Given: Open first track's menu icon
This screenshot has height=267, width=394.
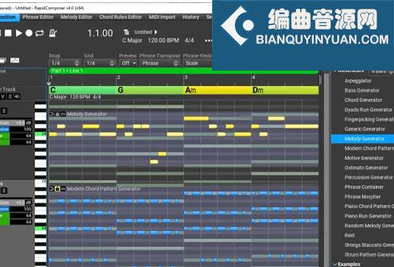Looking at the screenshot, I should pyautogui.click(x=4, y=110).
